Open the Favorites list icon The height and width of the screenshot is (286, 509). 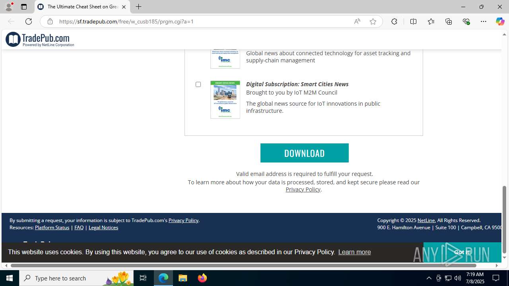click(x=431, y=21)
